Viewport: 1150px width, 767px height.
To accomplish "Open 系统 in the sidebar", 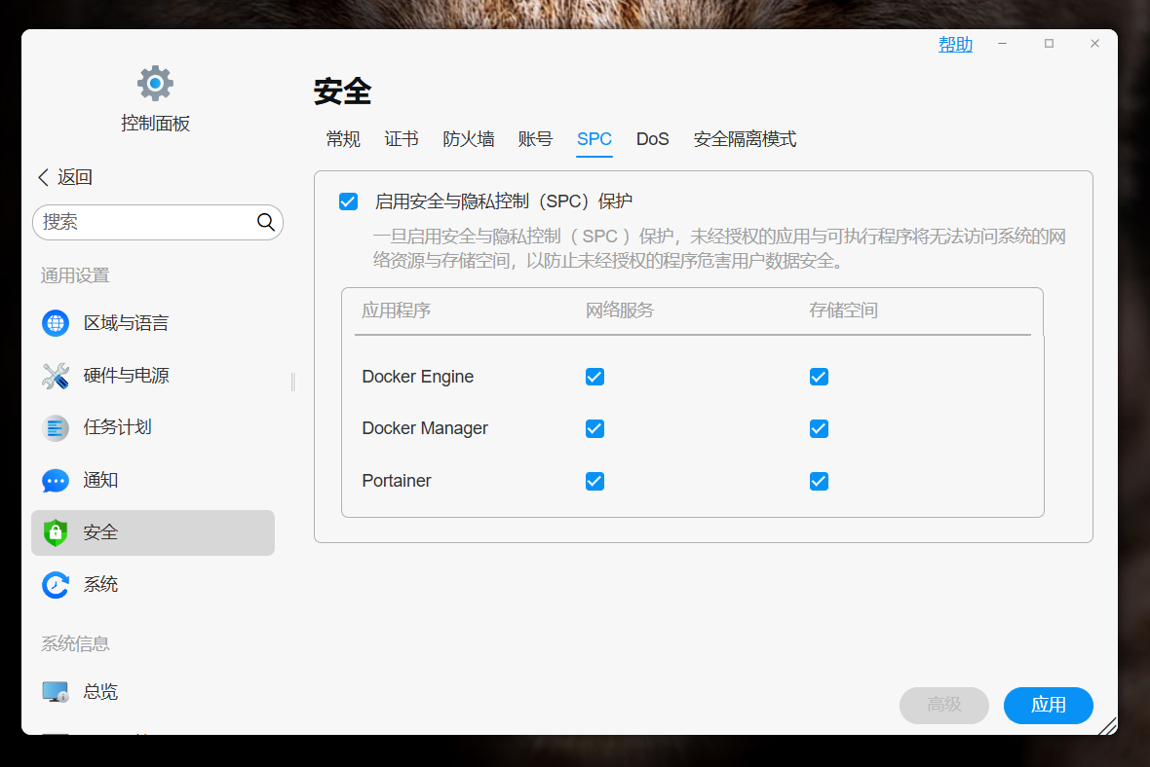I will coord(100,585).
